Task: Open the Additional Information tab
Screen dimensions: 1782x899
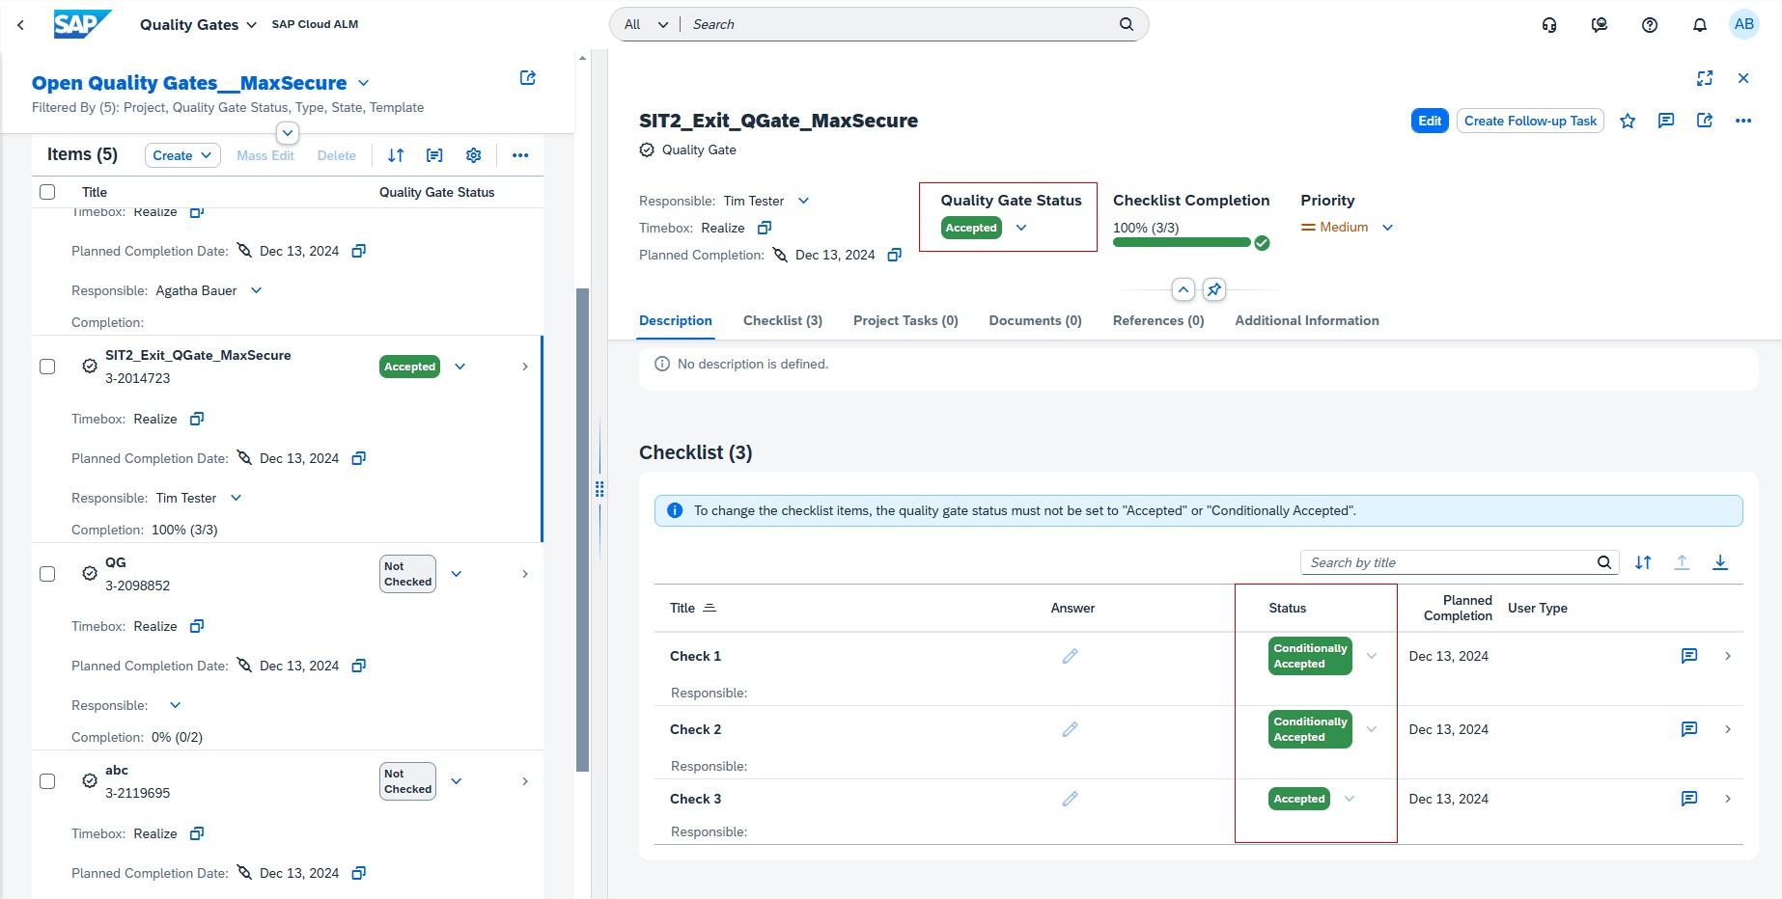Action: pyautogui.click(x=1306, y=320)
